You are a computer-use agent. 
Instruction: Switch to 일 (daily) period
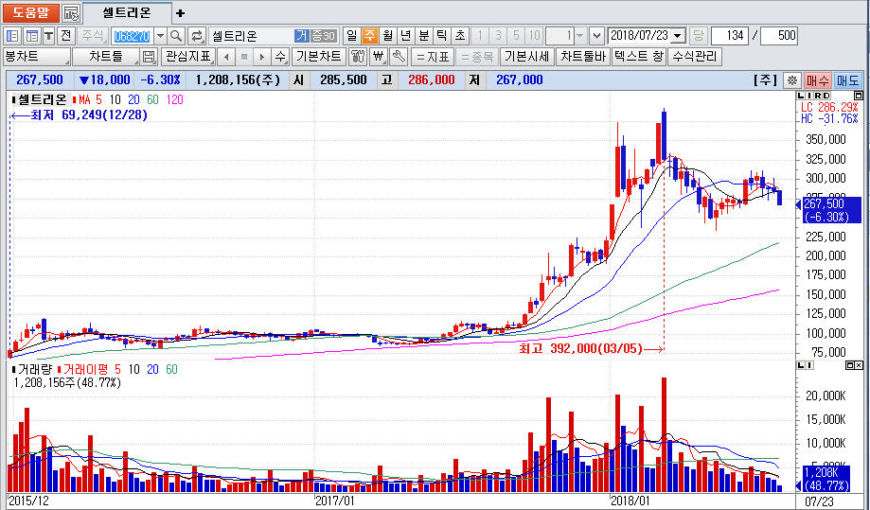tap(352, 36)
